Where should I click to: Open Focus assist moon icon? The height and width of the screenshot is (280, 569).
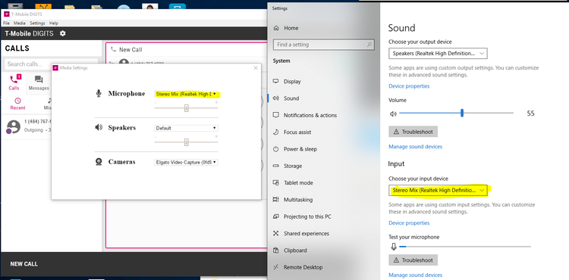click(x=276, y=132)
